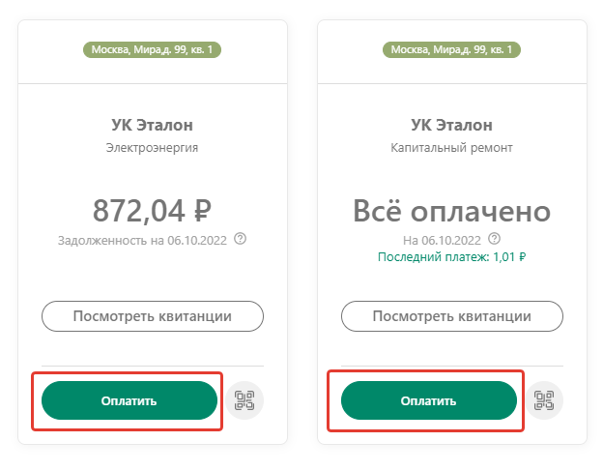
Task: Open QR code for the Капитальный ремонт bill
Action: (544, 400)
